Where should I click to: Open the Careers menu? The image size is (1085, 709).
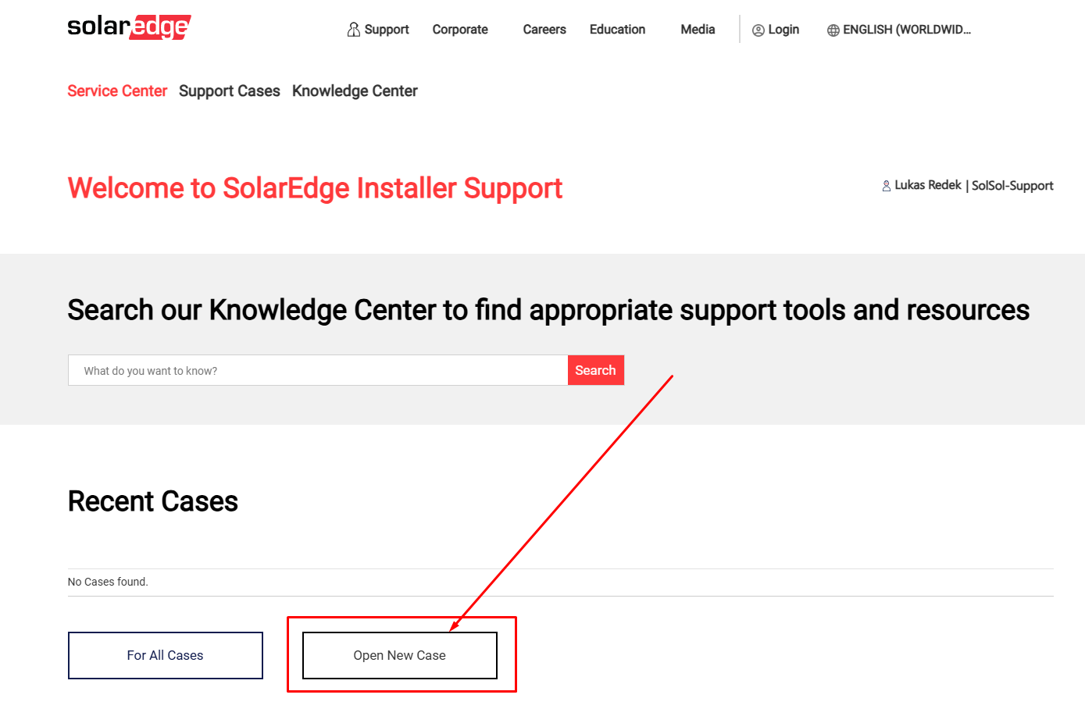pos(544,30)
